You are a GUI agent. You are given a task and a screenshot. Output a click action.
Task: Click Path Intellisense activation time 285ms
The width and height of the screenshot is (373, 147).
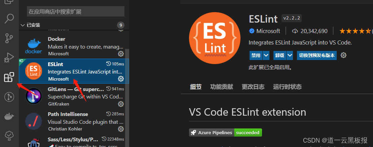(115, 114)
